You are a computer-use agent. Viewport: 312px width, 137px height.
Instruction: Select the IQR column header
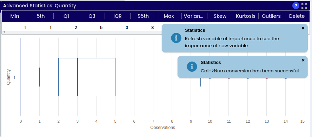118,16
